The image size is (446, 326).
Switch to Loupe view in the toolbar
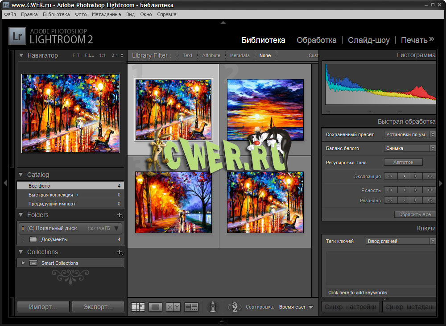[x=155, y=307]
